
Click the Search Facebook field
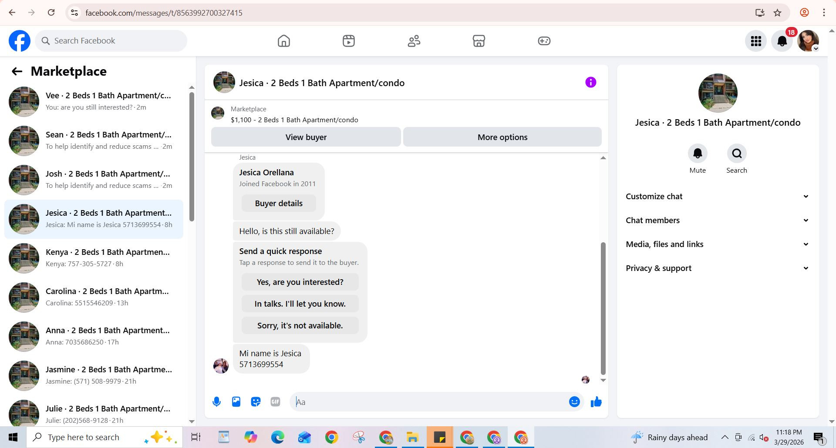111,41
